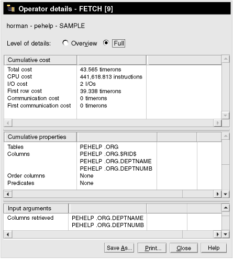Close the Operator details dialog
Screen dimensions: 233x259
[x=184, y=248]
